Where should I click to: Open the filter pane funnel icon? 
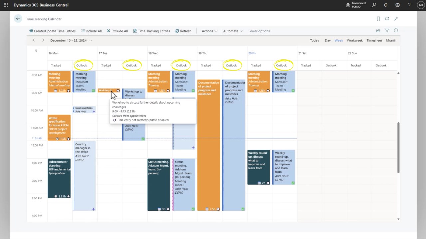(x=387, y=31)
